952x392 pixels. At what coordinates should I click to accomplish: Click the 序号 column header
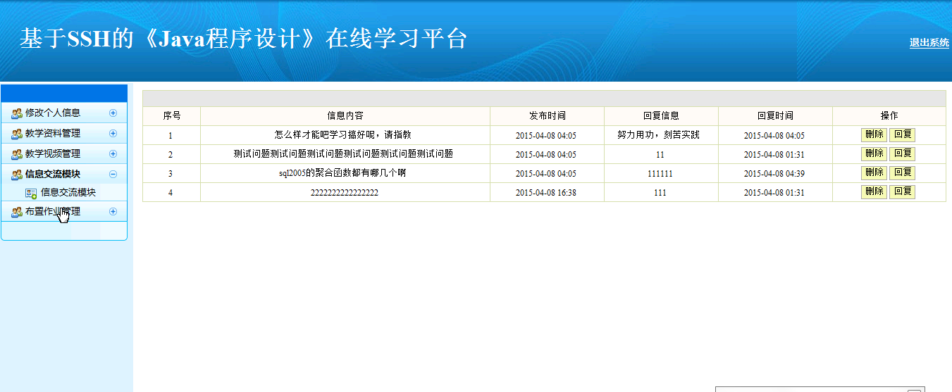(172, 116)
